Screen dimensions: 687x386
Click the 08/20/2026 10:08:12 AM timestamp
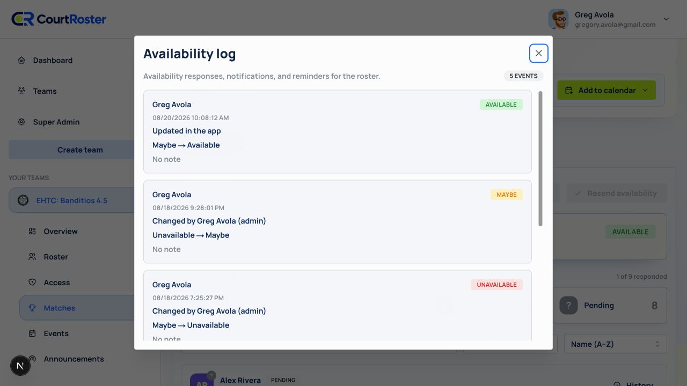point(191,118)
